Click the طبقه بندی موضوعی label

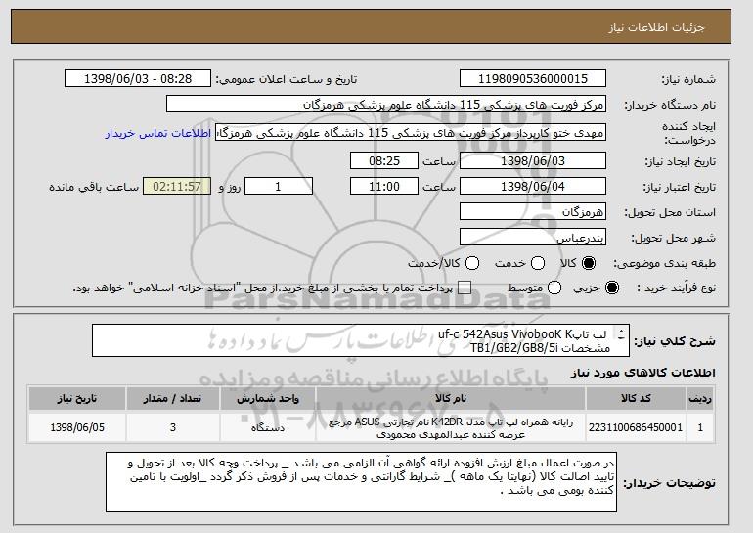pos(665,263)
